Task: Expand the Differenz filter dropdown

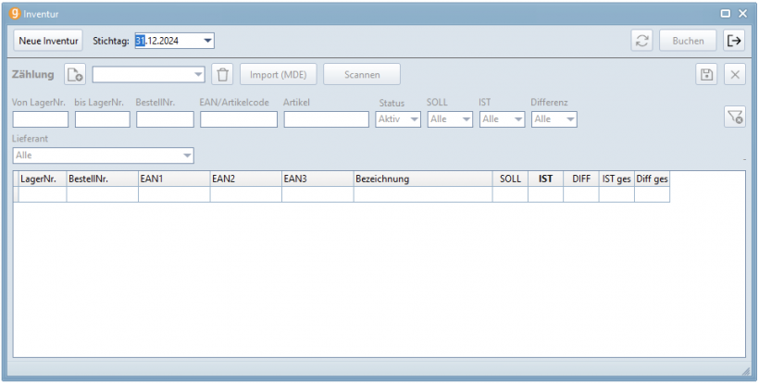Action: coord(569,119)
